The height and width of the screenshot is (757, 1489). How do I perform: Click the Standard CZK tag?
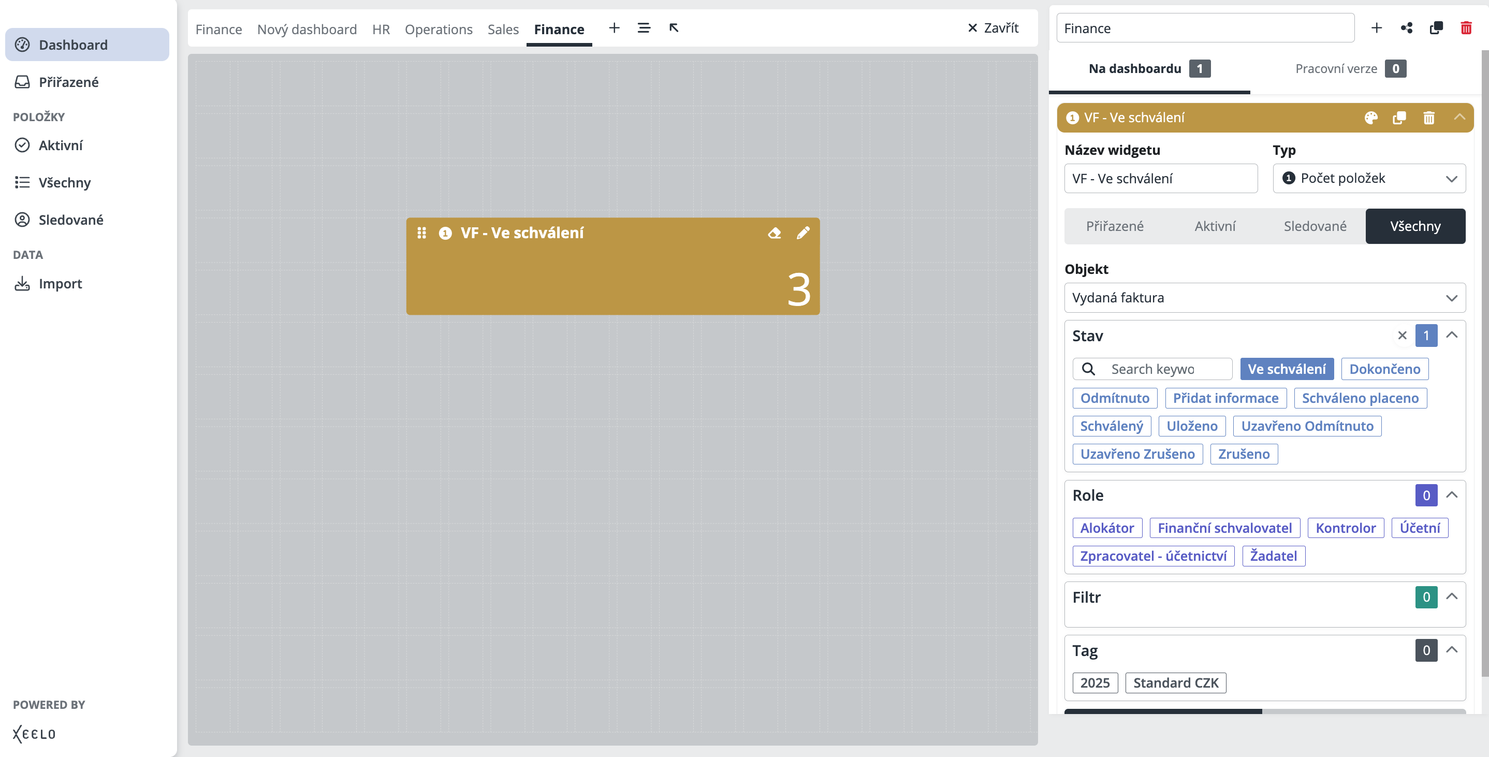tap(1175, 683)
